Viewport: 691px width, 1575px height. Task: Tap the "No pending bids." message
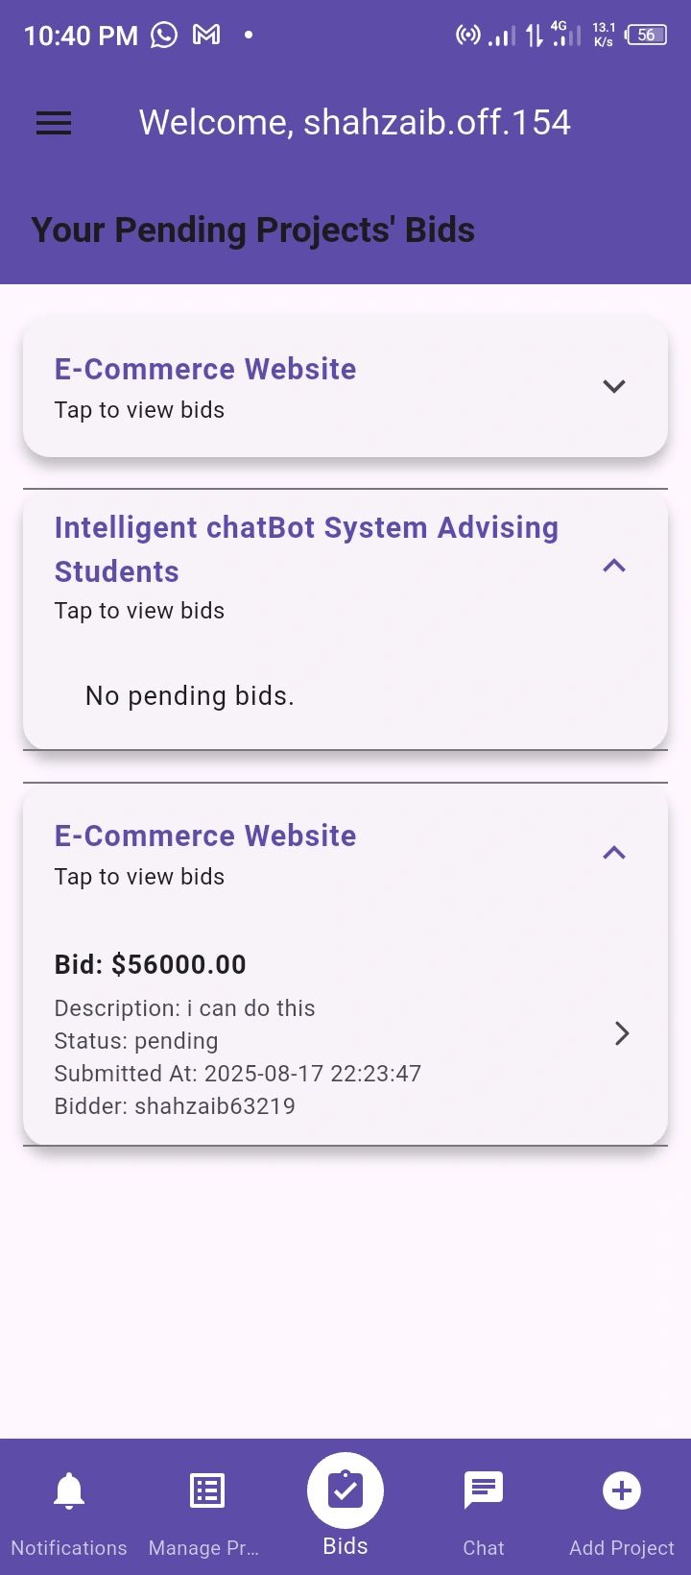pos(190,695)
